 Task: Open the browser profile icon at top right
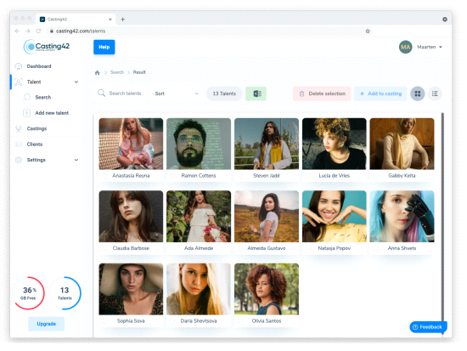(x=445, y=20)
